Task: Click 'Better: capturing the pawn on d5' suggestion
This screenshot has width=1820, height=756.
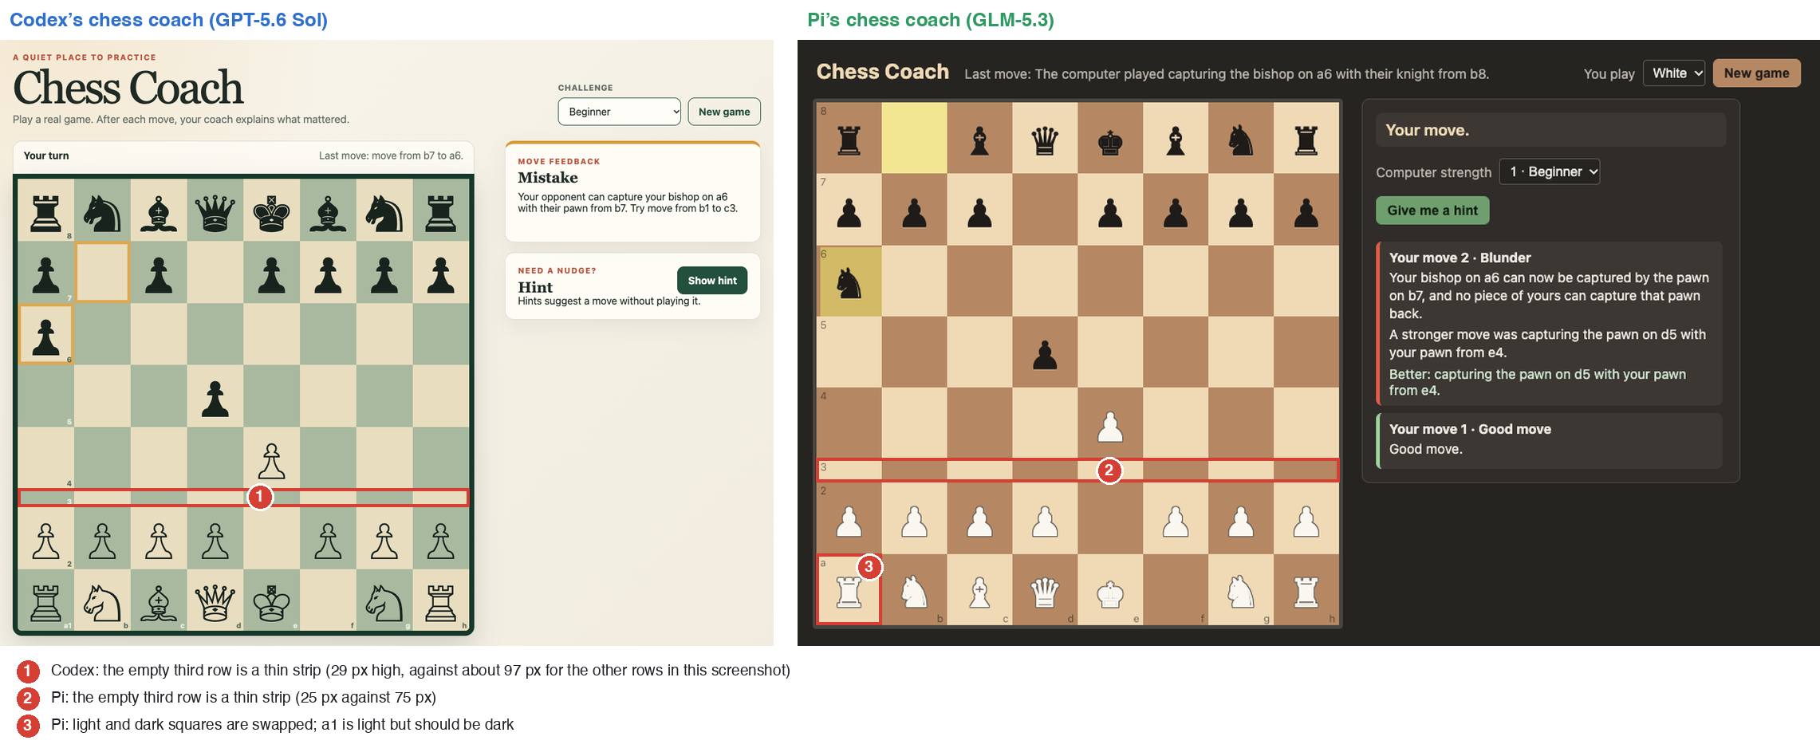Action: click(1538, 382)
